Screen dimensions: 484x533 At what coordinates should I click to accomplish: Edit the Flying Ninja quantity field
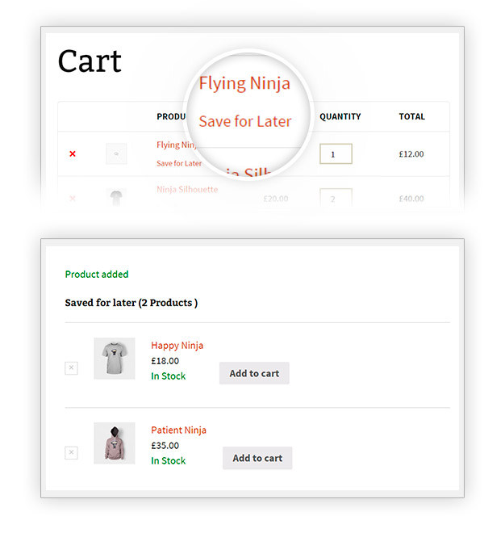coord(336,153)
